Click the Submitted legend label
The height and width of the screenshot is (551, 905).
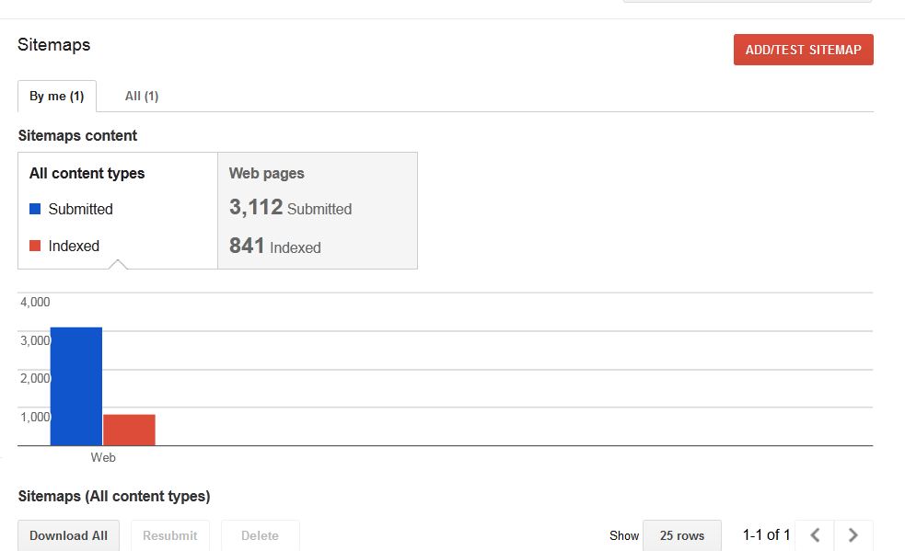tap(80, 209)
